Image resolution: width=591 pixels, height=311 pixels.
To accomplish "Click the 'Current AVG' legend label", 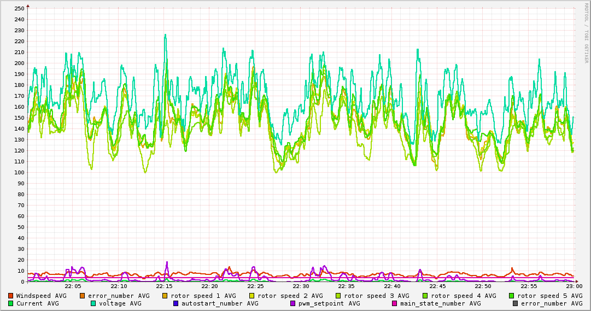I will pyautogui.click(x=37, y=303).
